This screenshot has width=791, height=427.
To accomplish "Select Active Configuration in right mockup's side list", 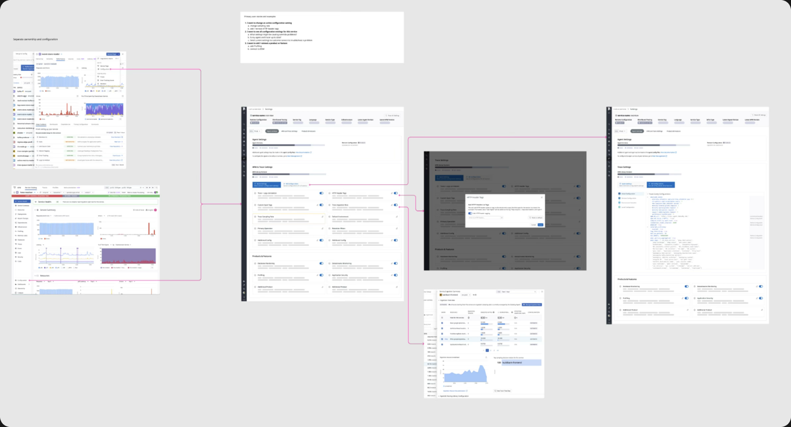I will click(631, 194).
